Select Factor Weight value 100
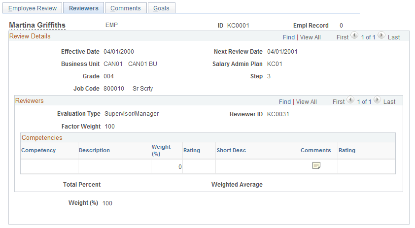Viewport: 415px width, 228px height. click(x=109, y=127)
